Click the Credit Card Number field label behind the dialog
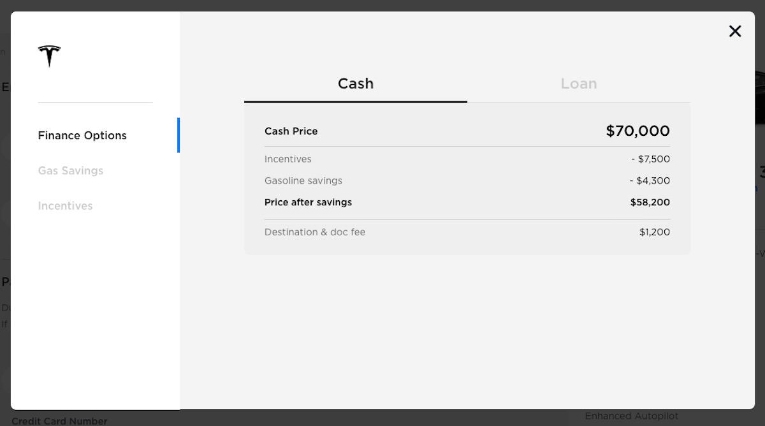This screenshot has height=426, width=765. (59, 420)
